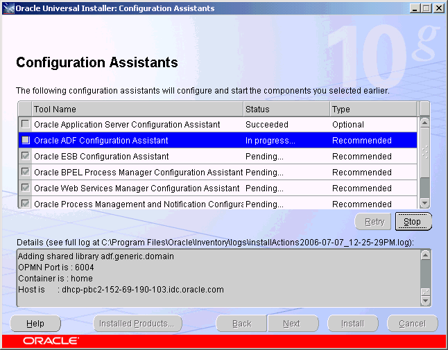
Task: Toggle checkbox for Oracle Application Server Configuration Assistant
Action: point(26,124)
